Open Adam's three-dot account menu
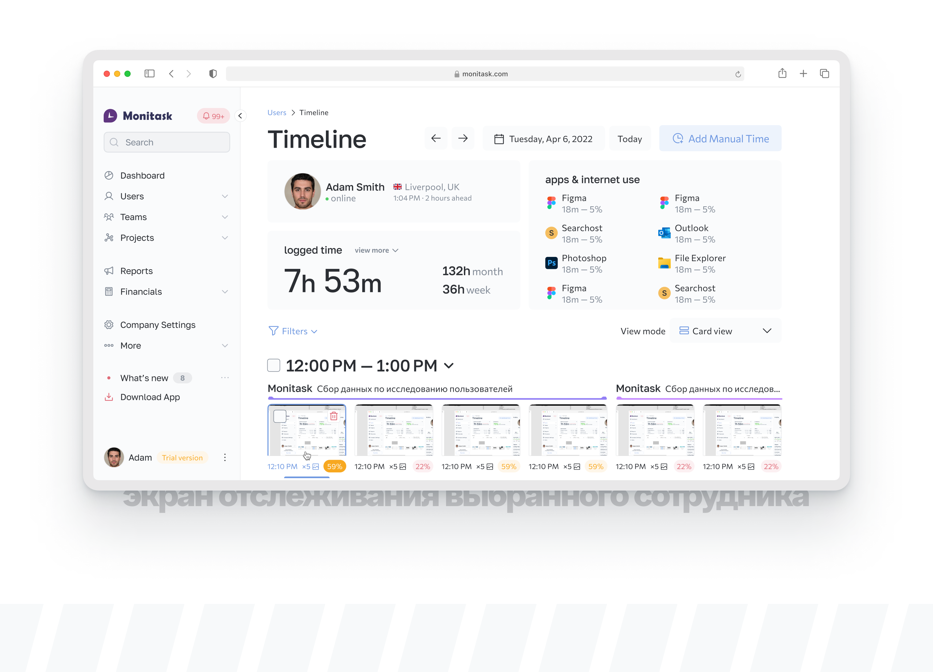 [x=225, y=458]
